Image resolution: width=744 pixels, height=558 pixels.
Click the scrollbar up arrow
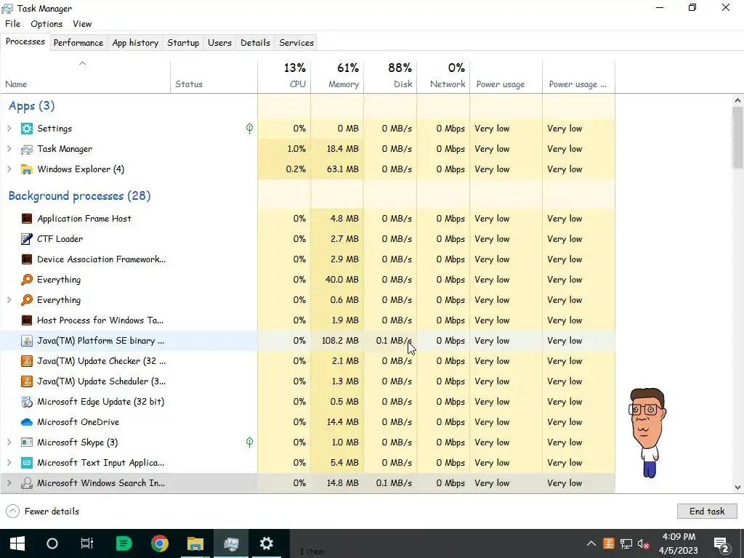tap(737, 100)
